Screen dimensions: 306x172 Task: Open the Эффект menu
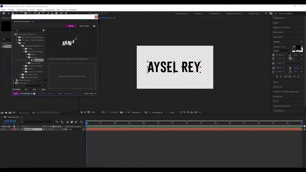(x=40, y=10)
